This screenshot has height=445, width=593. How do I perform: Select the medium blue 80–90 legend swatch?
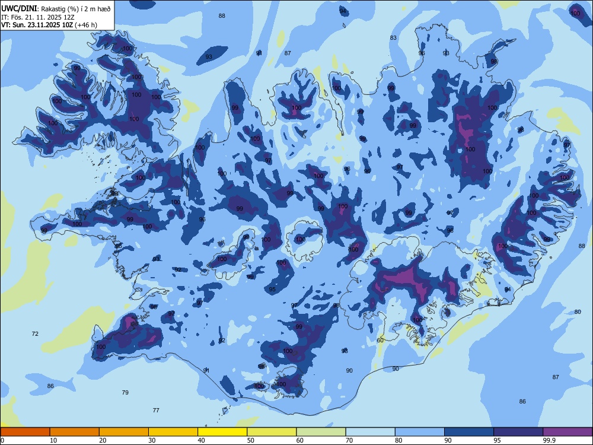[420, 432]
